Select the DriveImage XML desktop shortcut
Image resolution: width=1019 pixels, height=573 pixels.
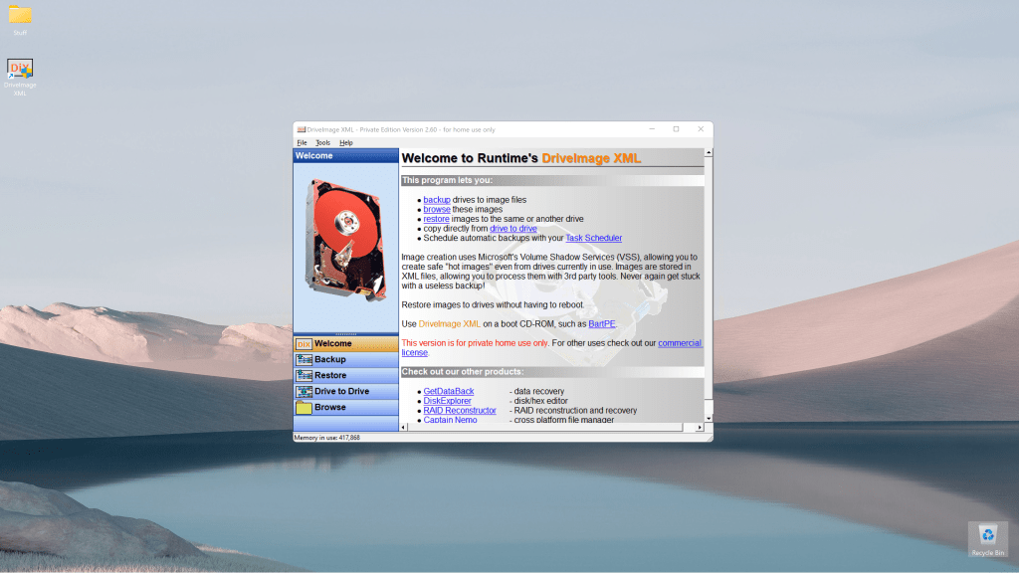coord(20,78)
